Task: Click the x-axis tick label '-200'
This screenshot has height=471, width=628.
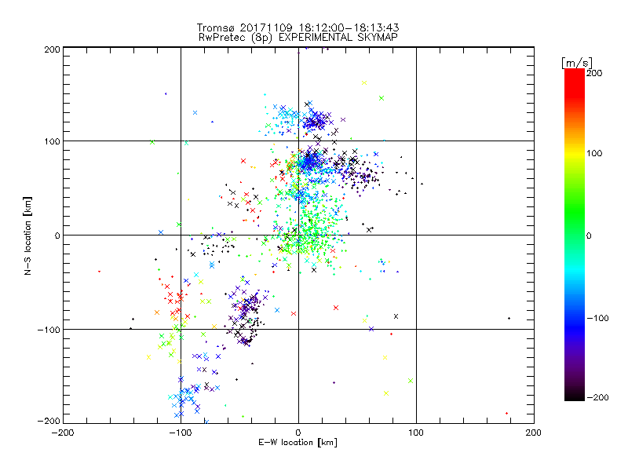Action: pyautogui.click(x=63, y=433)
